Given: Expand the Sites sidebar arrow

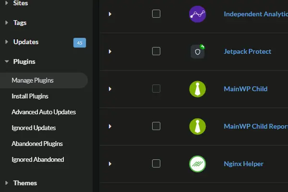Looking at the screenshot, I should click(7, 3).
